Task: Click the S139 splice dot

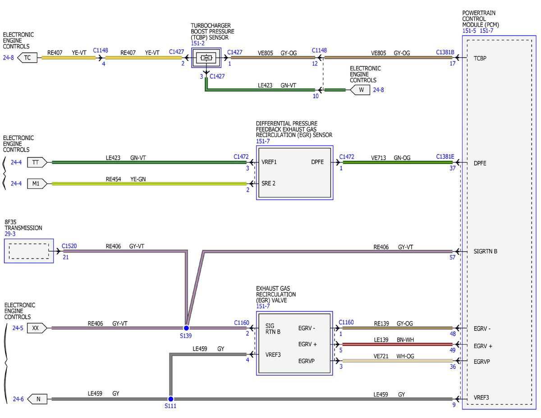Action: coord(186,328)
